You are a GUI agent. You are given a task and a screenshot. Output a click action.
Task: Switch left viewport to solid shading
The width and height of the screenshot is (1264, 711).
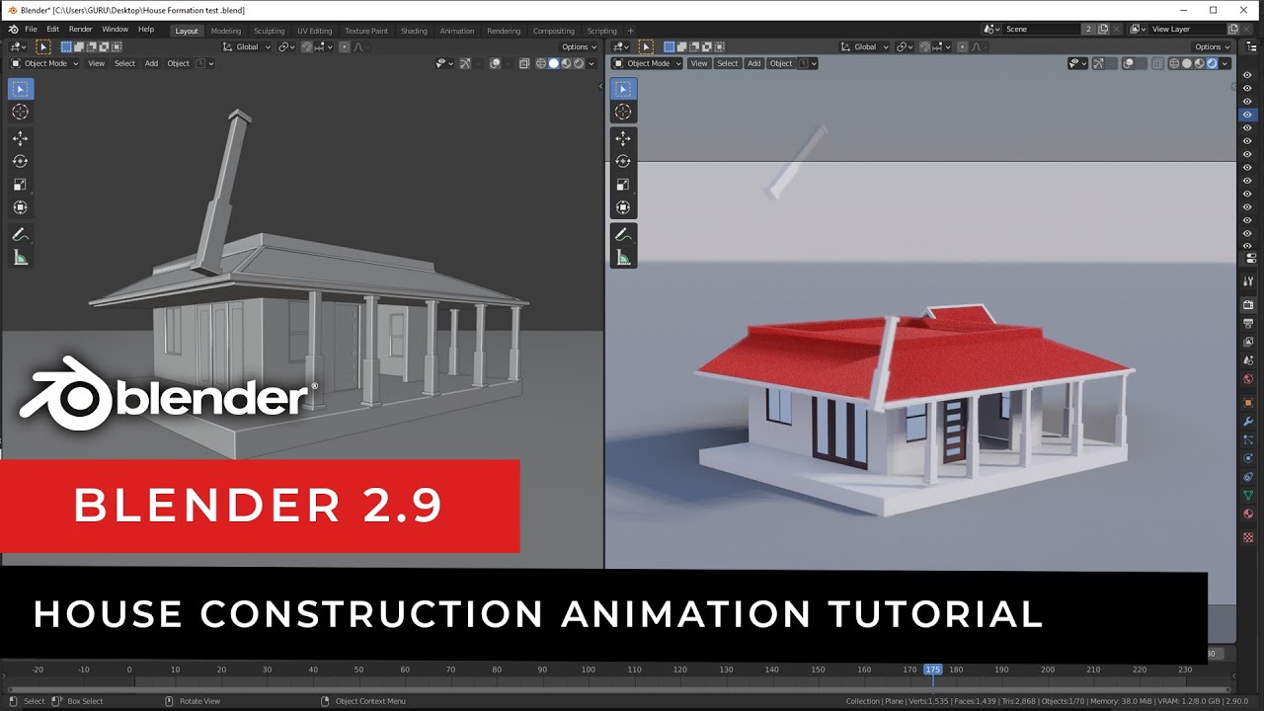click(x=553, y=63)
